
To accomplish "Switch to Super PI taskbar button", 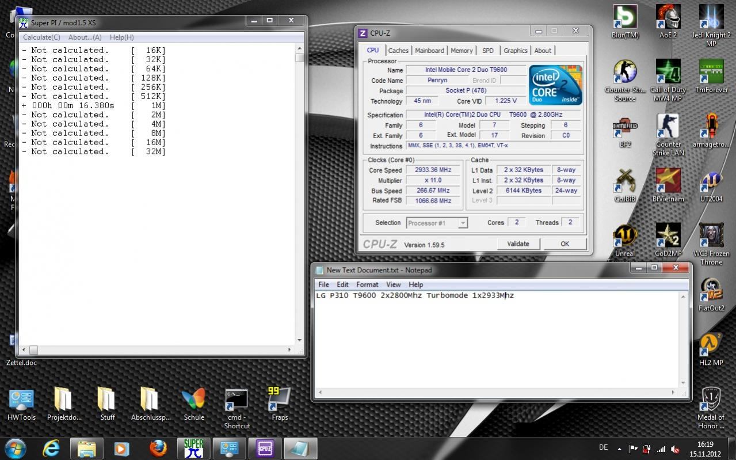I will click(193, 448).
